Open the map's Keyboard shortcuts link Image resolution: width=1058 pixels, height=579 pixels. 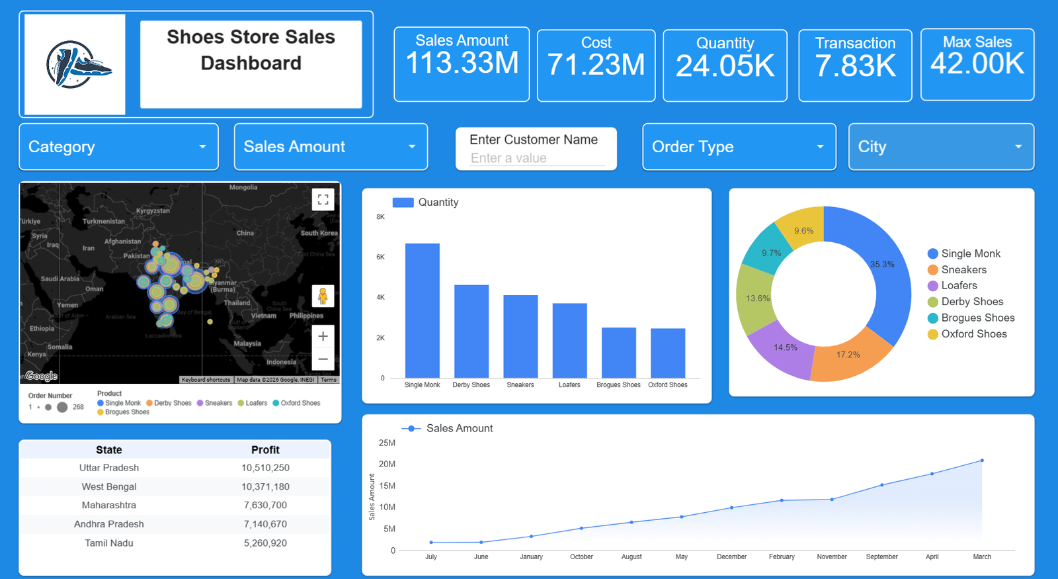(206, 380)
